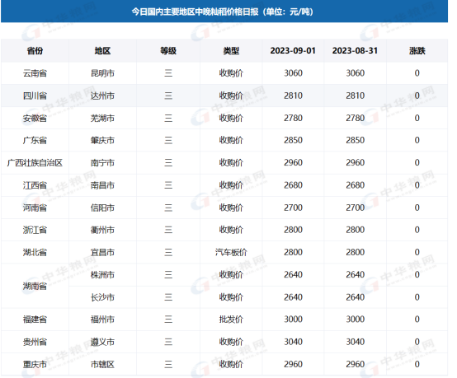Click the 遵义市 region cell
This screenshot has height=378, width=457.
(102, 342)
